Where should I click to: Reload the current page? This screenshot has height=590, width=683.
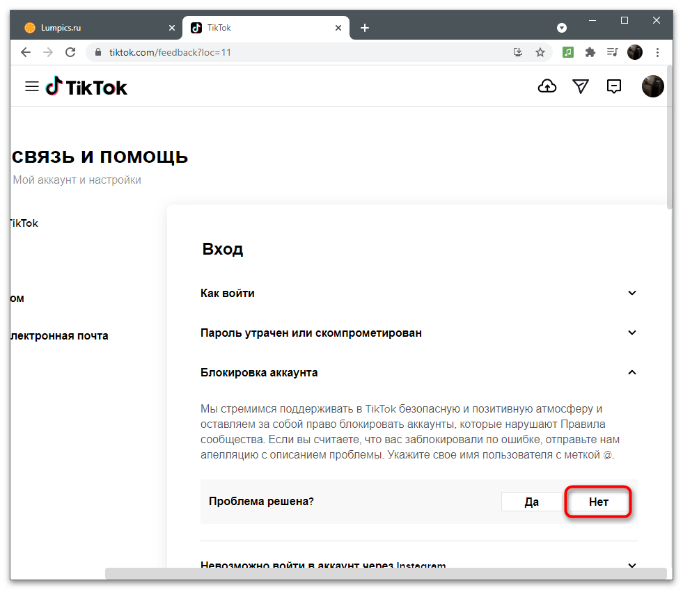[70, 52]
